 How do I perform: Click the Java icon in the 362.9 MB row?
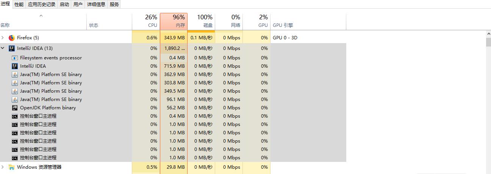tap(15, 75)
